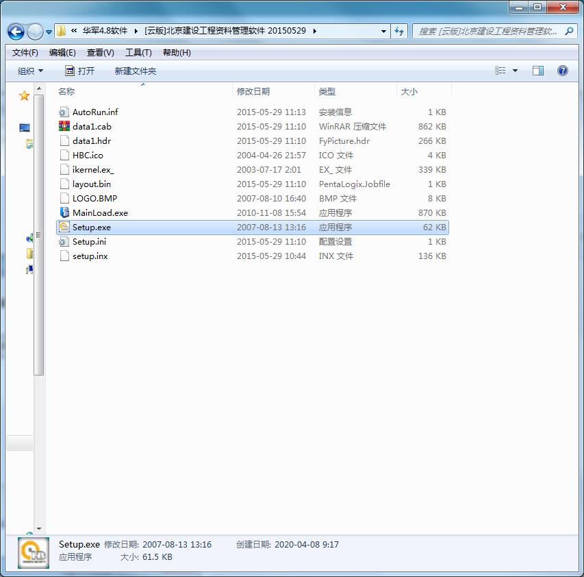Select the ikernel.ex_ file icon
This screenshot has width=584, height=577.
pyautogui.click(x=64, y=169)
